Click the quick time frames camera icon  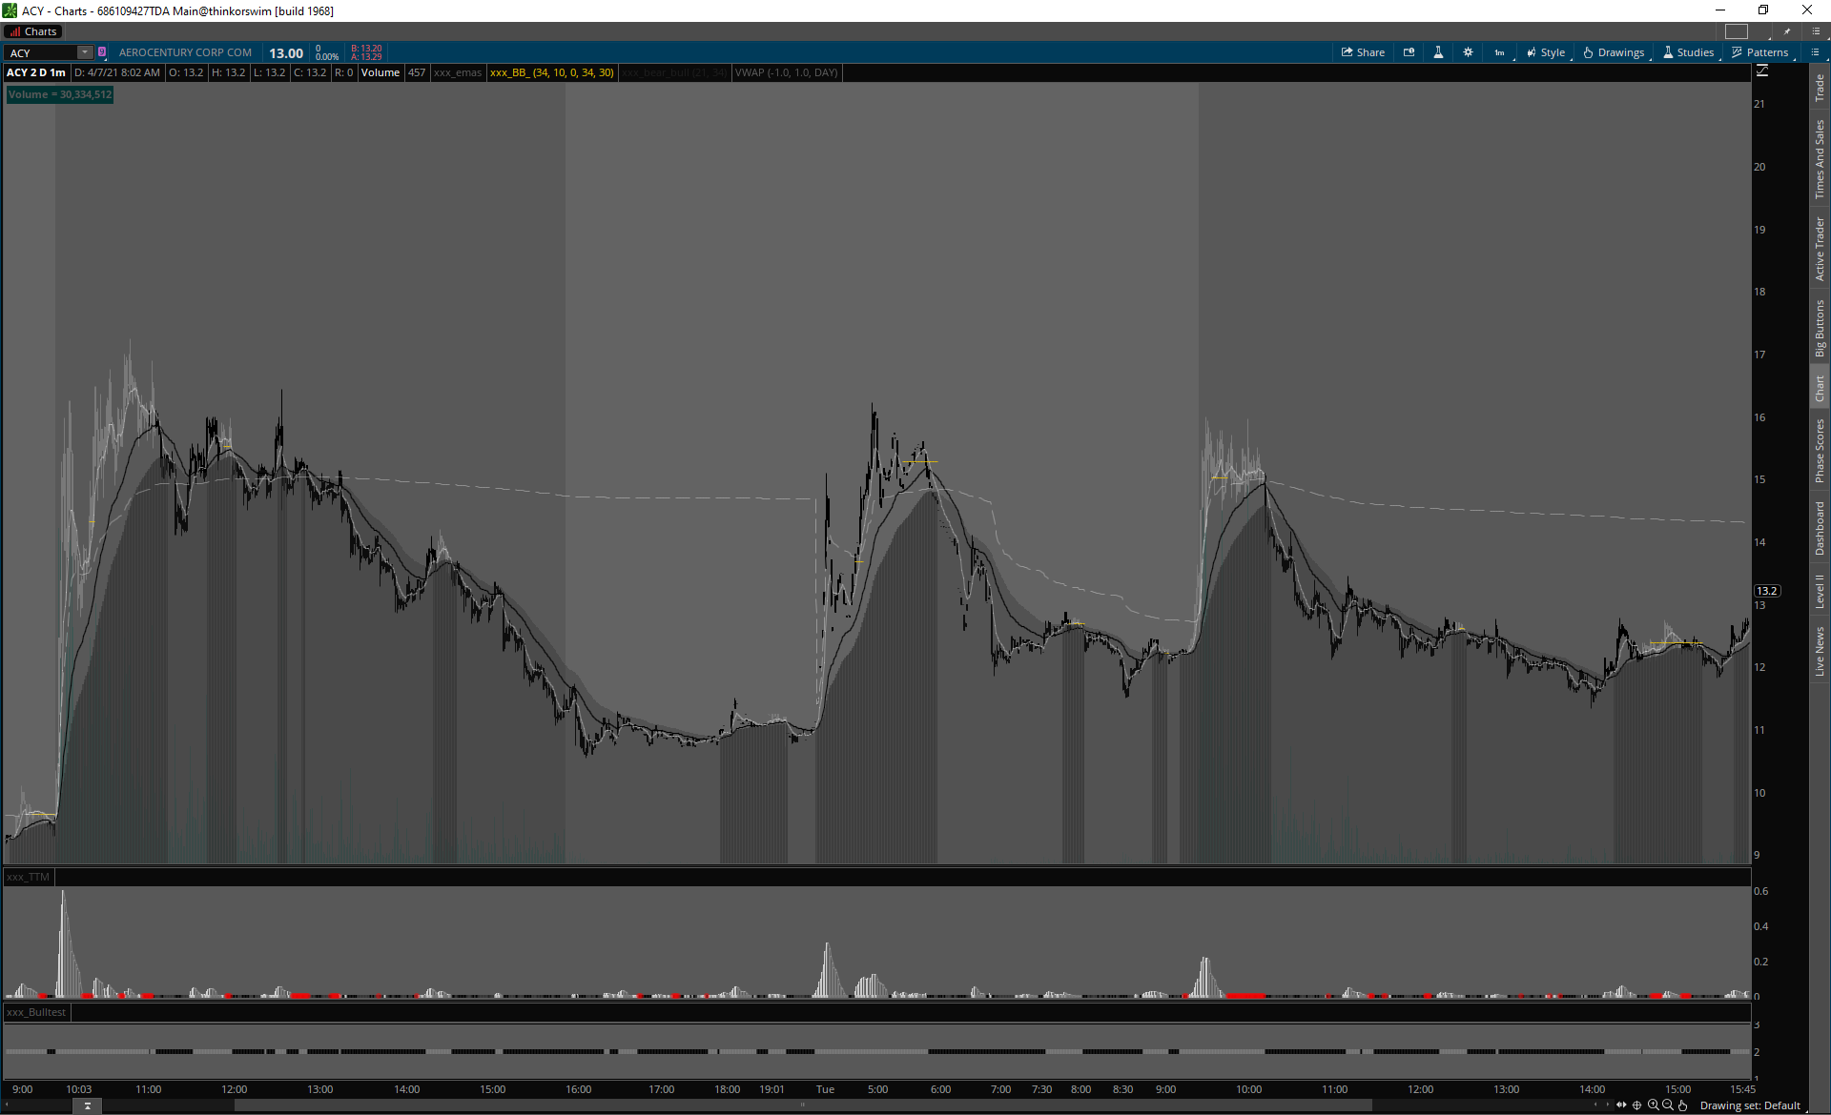(x=1409, y=52)
